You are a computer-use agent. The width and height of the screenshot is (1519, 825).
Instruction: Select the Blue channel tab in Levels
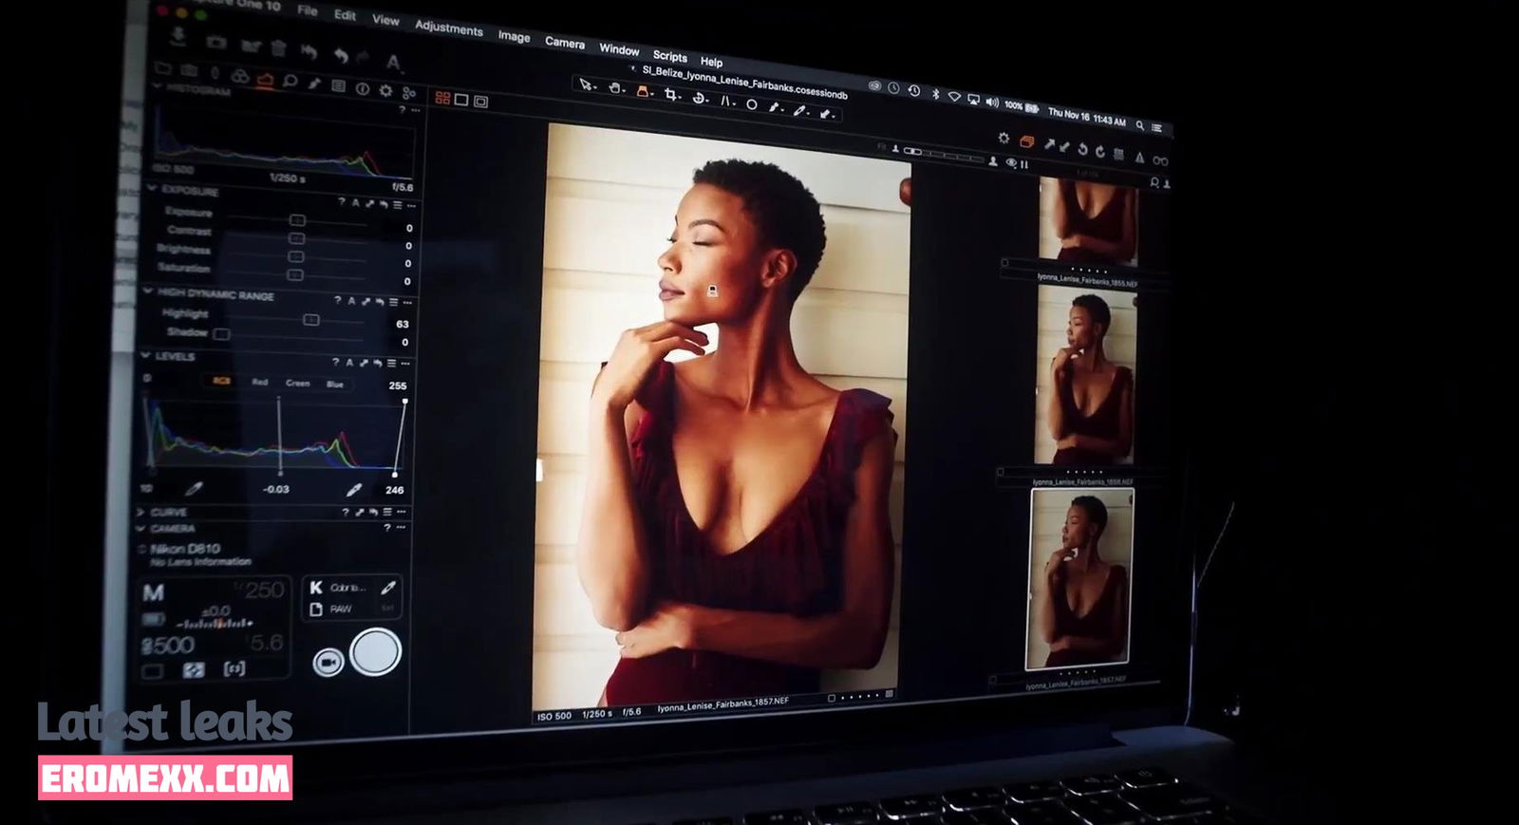[335, 384]
